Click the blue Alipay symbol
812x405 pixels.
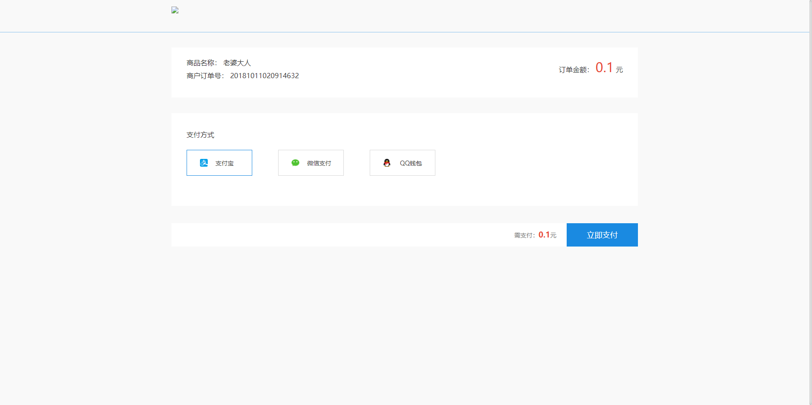(x=203, y=163)
